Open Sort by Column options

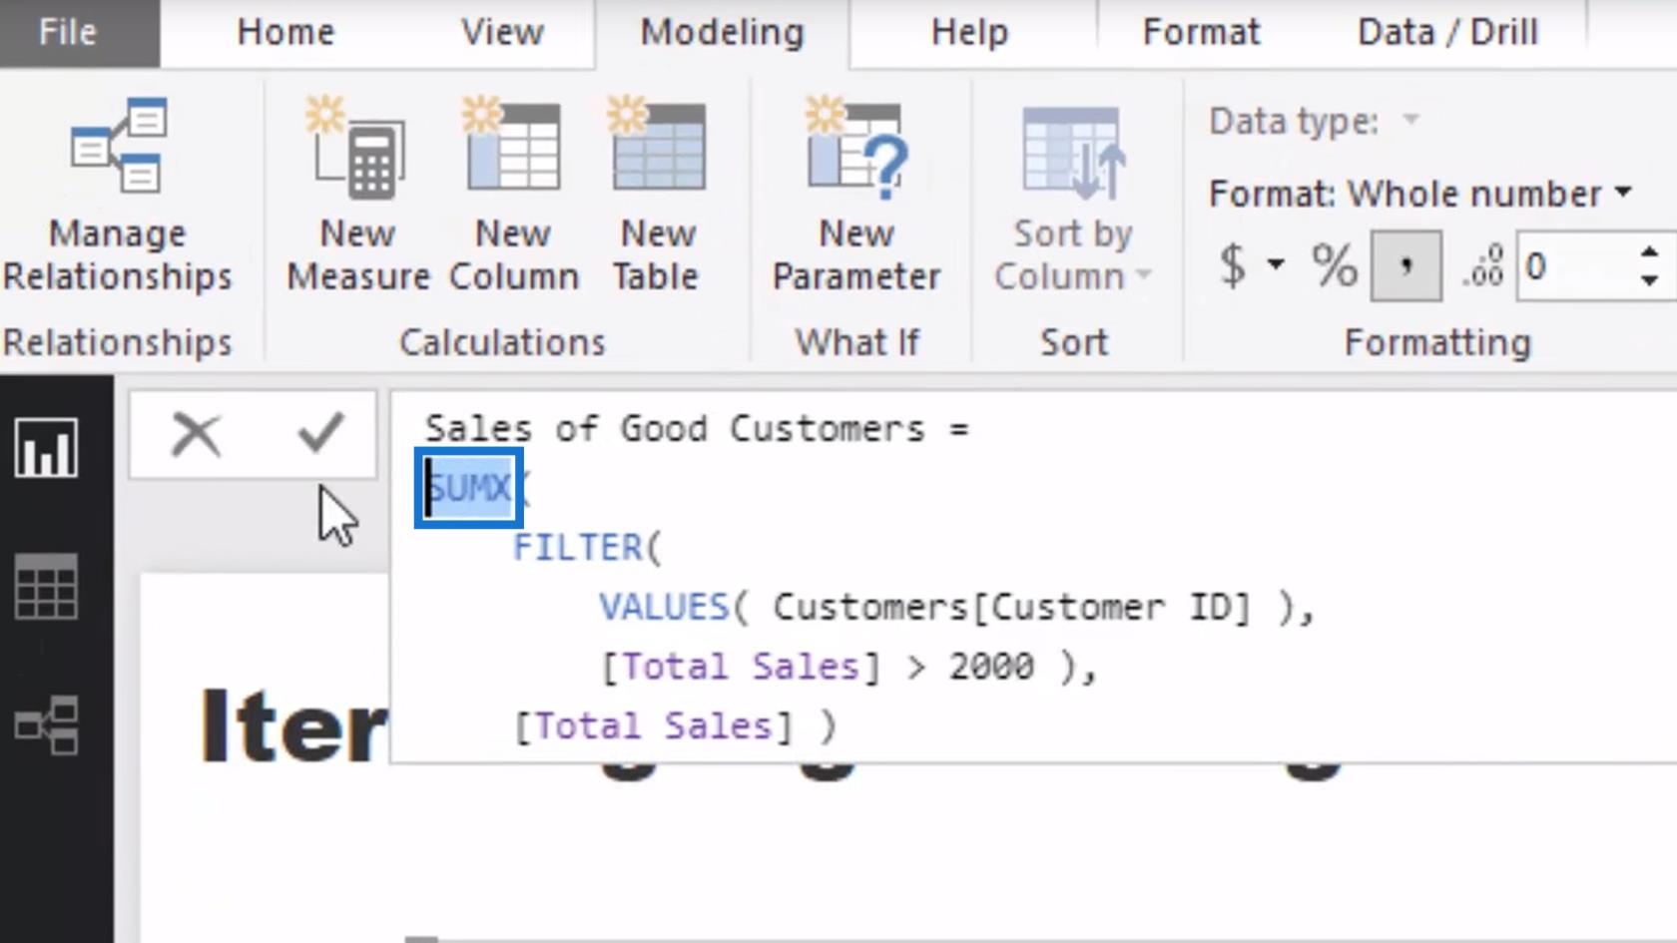click(1073, 200)
